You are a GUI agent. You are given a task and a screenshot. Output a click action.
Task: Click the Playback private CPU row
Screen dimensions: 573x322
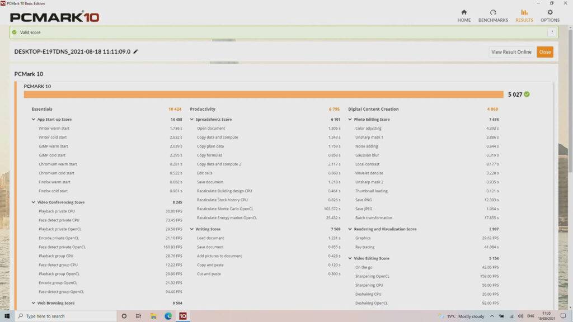pyautogui.click(x=110, y=211)
